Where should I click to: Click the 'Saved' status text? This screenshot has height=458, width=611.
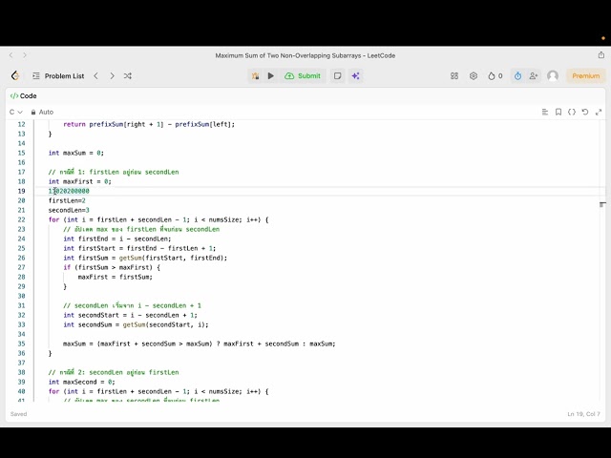18,414
